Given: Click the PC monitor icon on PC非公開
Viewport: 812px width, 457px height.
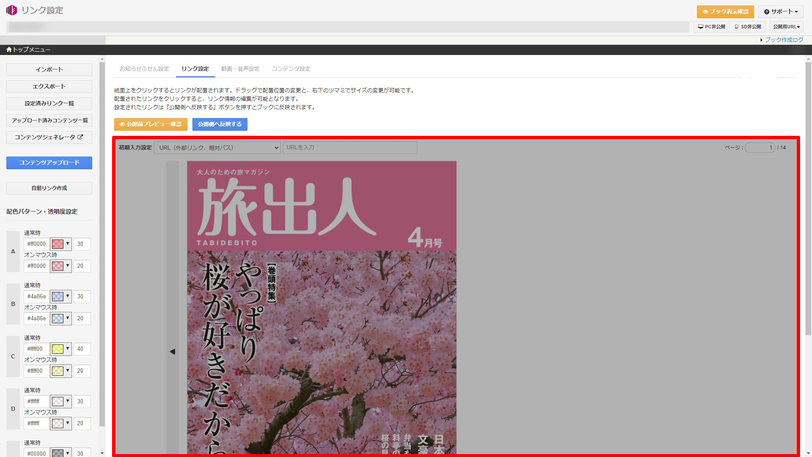Looking at the screenshot, I should pos(700,27).
